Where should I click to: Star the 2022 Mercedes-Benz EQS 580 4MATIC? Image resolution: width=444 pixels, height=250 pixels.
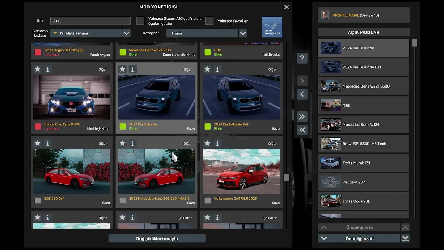pos(122,143)
